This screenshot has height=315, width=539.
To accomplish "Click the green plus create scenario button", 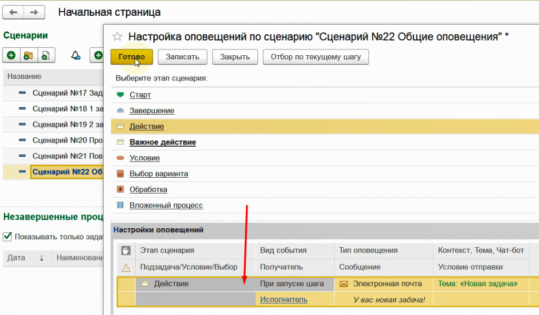I will tap(11, 55).
